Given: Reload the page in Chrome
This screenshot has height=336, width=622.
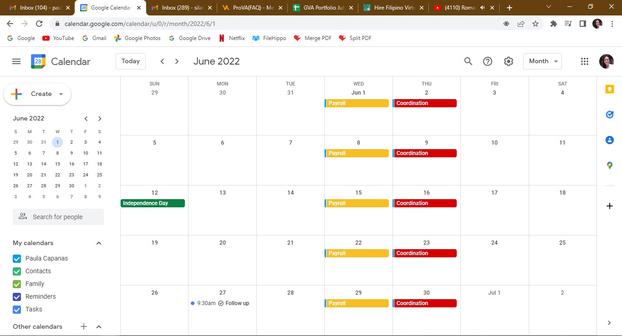Looking at the screenshot, I should tap(39, 24).
